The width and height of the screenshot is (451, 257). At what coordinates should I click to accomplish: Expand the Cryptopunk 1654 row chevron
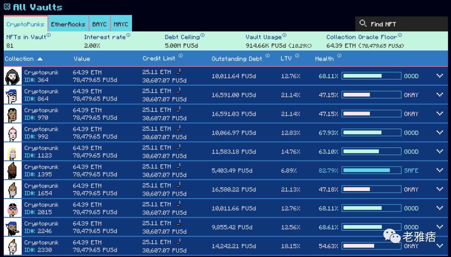[439, 189]
